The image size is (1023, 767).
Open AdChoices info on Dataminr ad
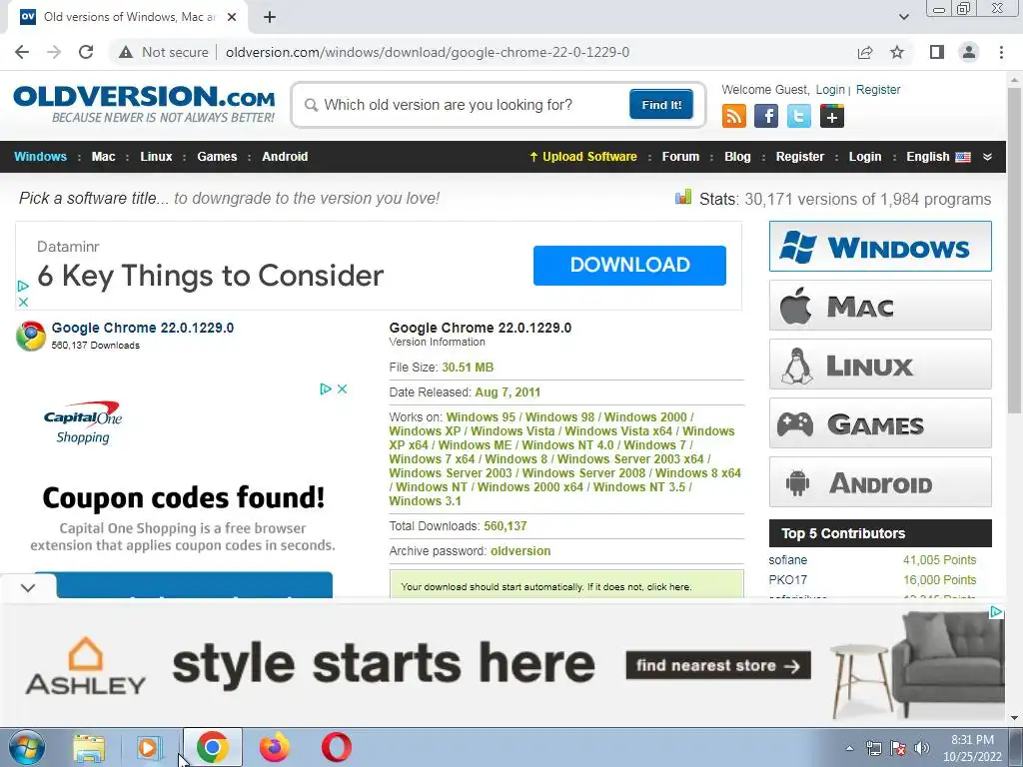click(23, 286)
